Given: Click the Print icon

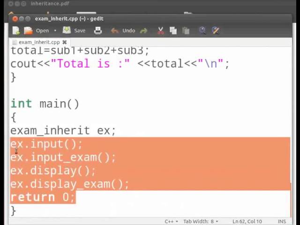Looking at the screenshot, I should point(97,30).
